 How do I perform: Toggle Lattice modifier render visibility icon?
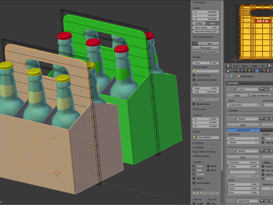262,89
